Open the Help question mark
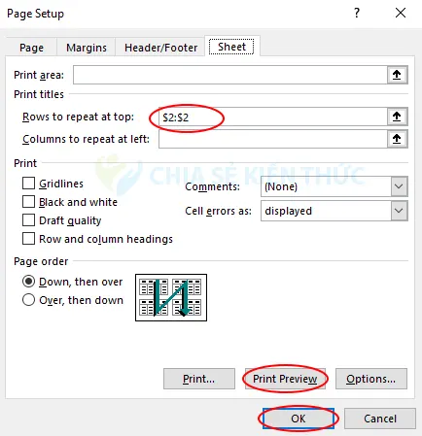This screenshot has width=422, height=436. pos(357,13)
